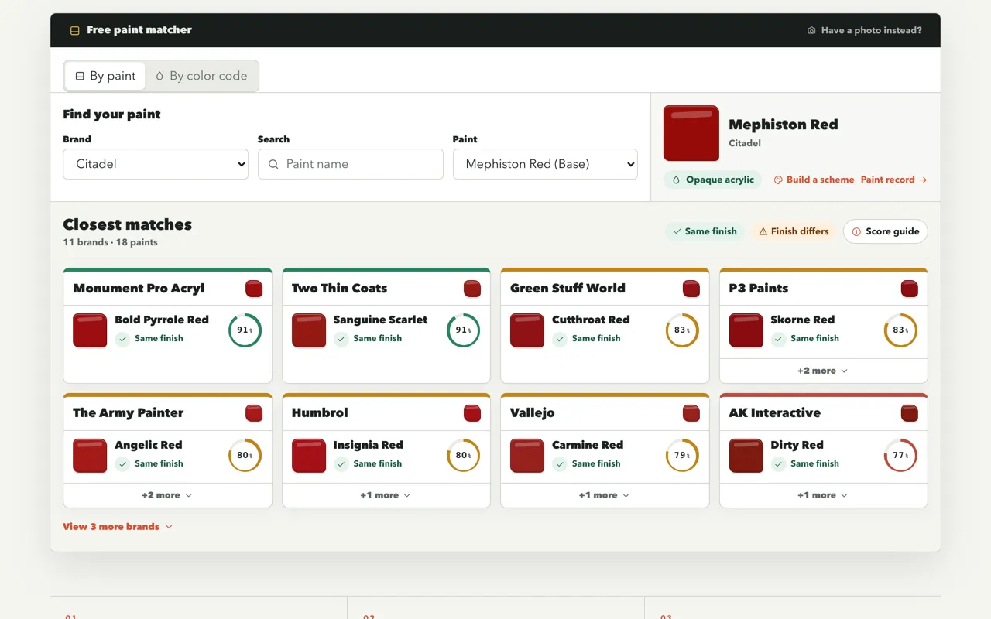Expand +1 more under Vallejo

[x=605, y=495]
